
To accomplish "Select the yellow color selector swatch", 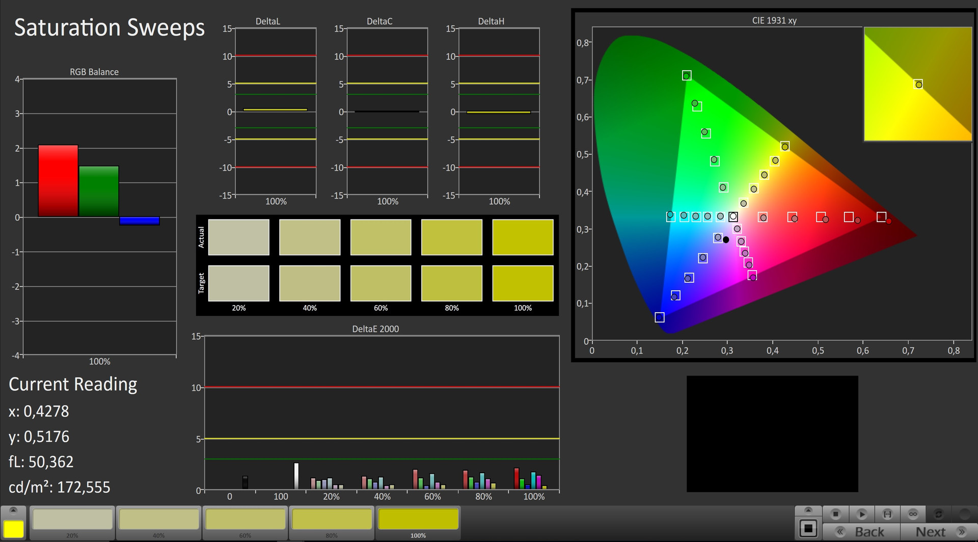I will coord(14,529).
